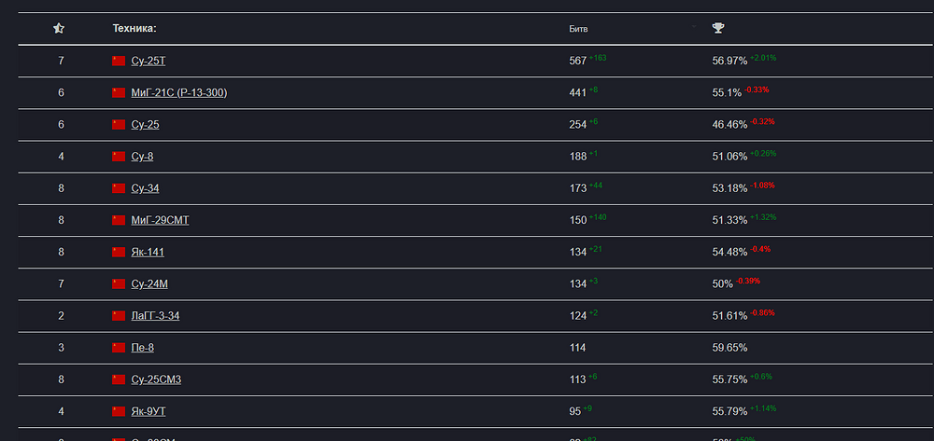Viewport: 934px width, 441px height.
Task: Click the small sort arrow after Битв
Action: point(695,28)
